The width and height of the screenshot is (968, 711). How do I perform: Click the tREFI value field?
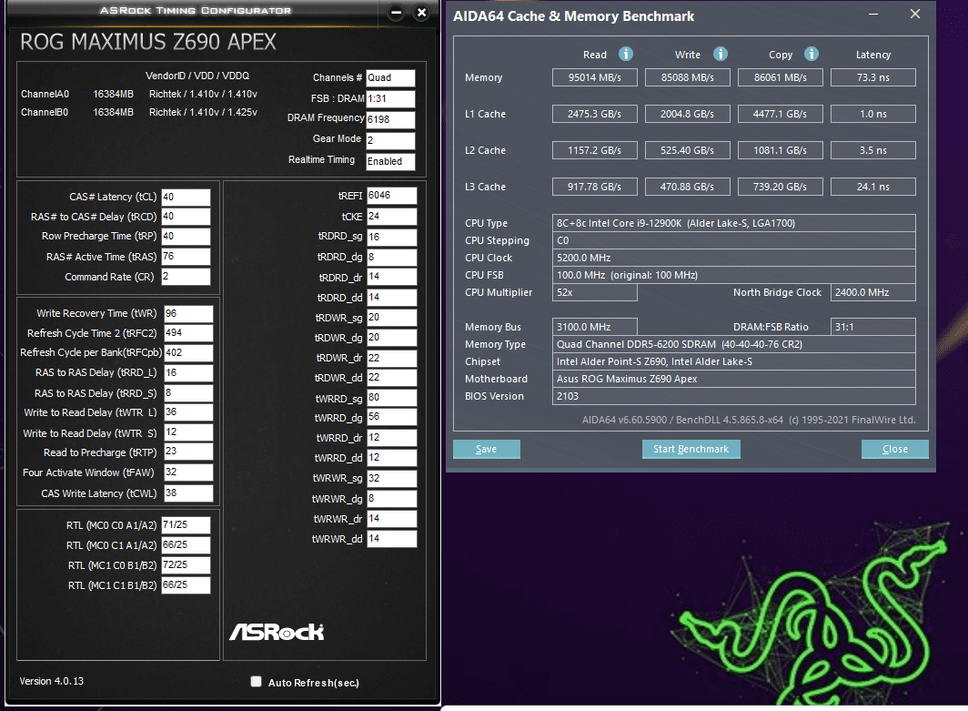click(392, 195)
